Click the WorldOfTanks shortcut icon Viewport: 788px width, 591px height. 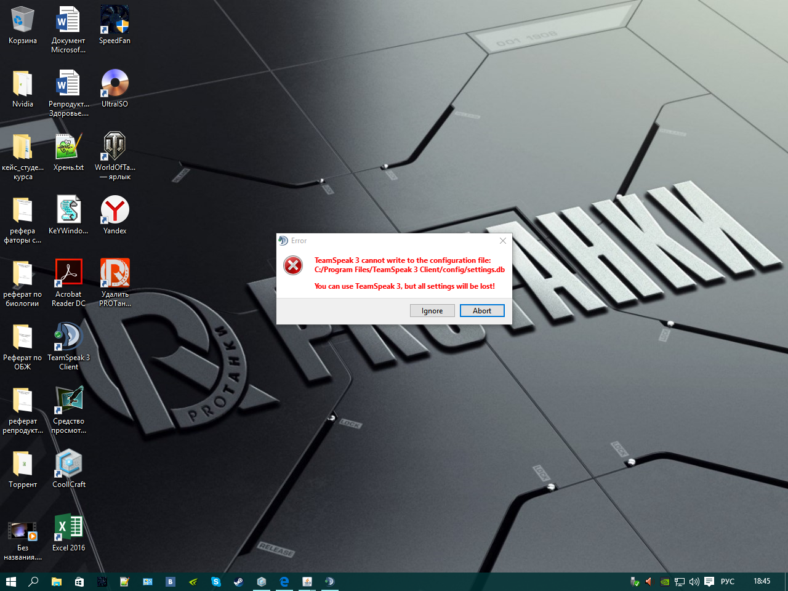(115, 147)
